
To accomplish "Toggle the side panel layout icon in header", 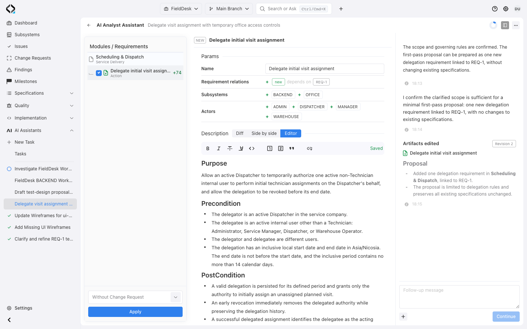I will click(x=505, y=25).
